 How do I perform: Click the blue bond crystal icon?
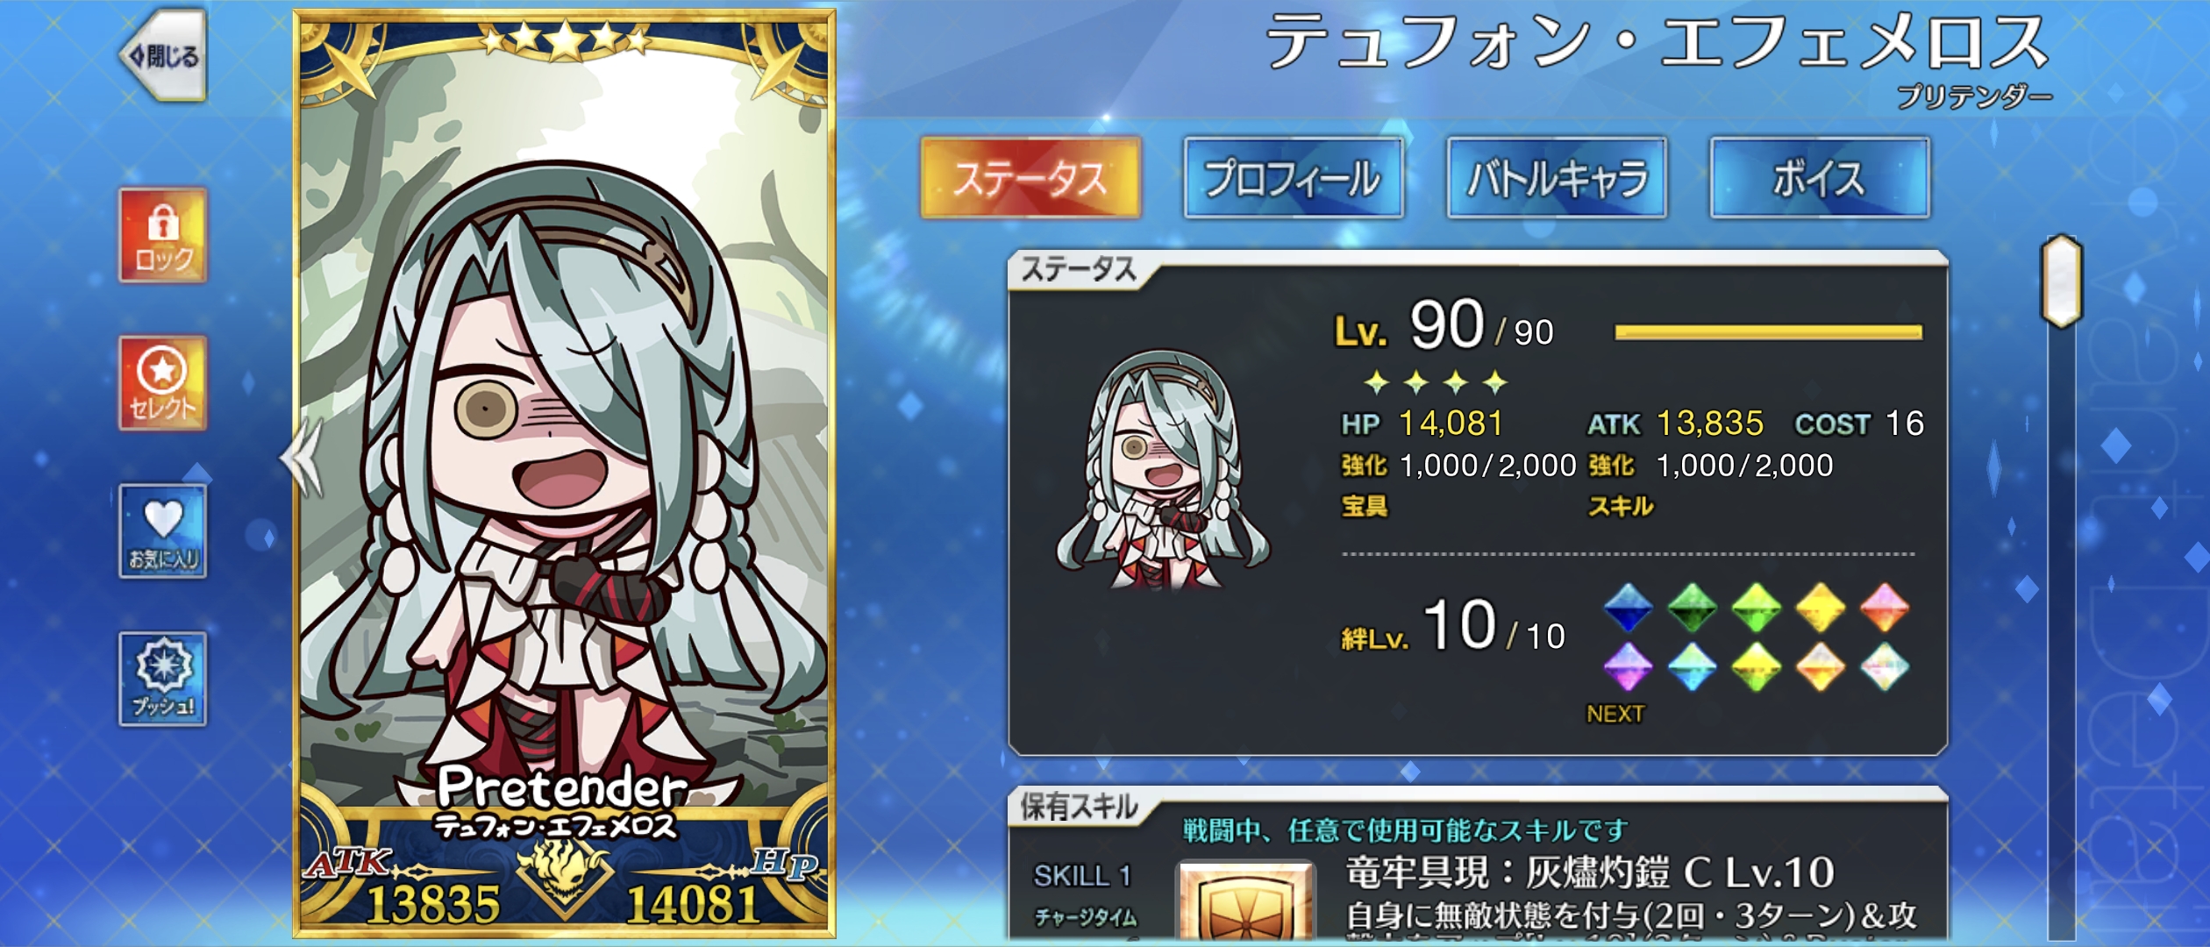[1629, 607]
